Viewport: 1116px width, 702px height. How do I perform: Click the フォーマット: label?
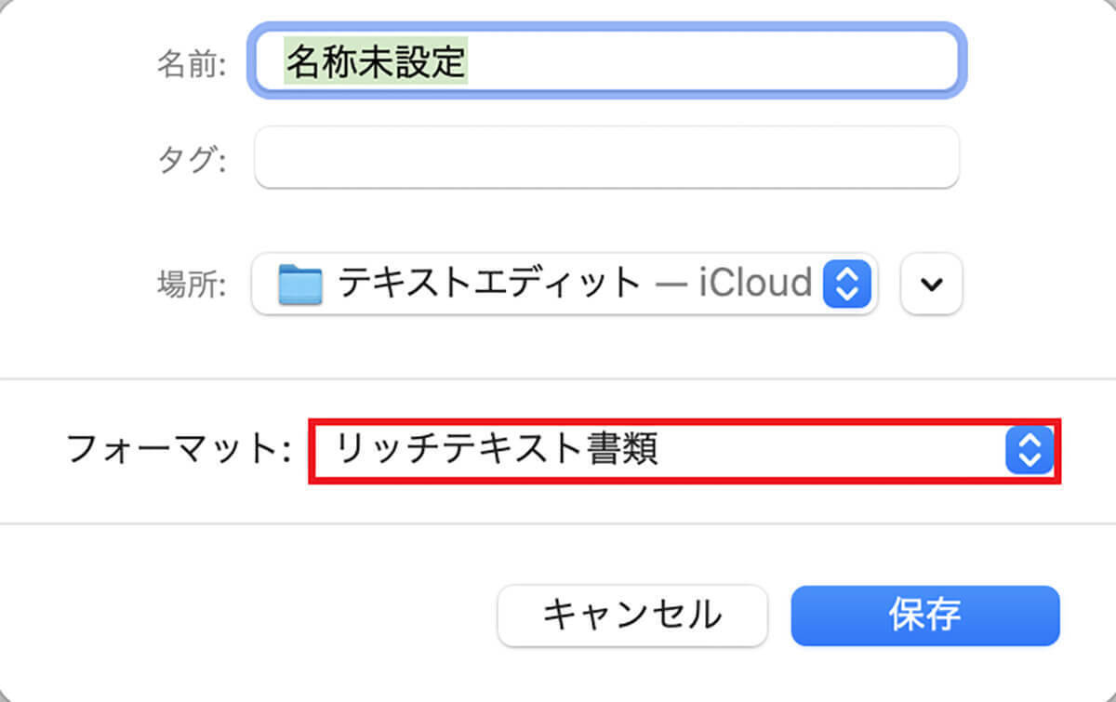coord(179,452)
